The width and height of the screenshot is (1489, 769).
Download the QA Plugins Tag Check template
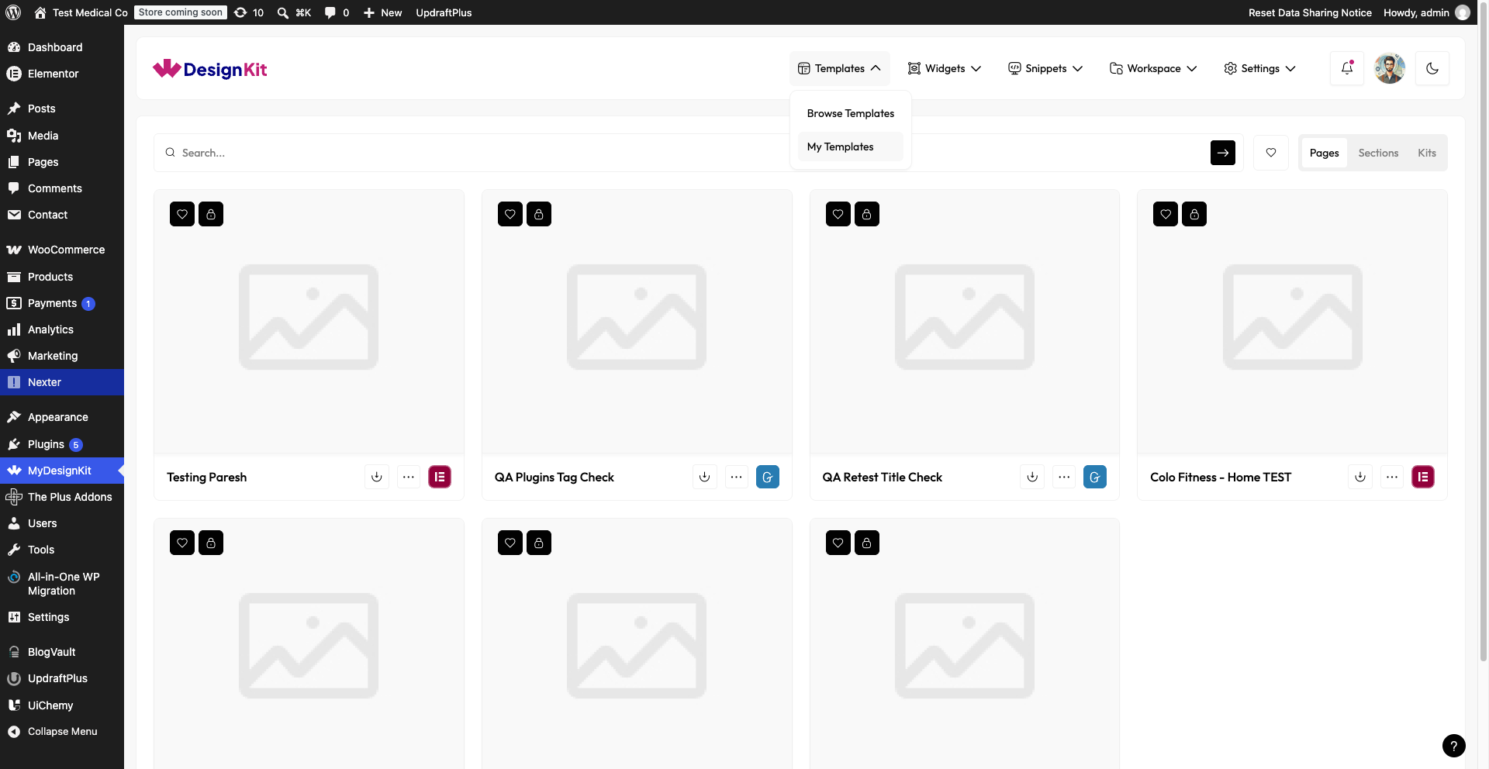click(705, 477)
